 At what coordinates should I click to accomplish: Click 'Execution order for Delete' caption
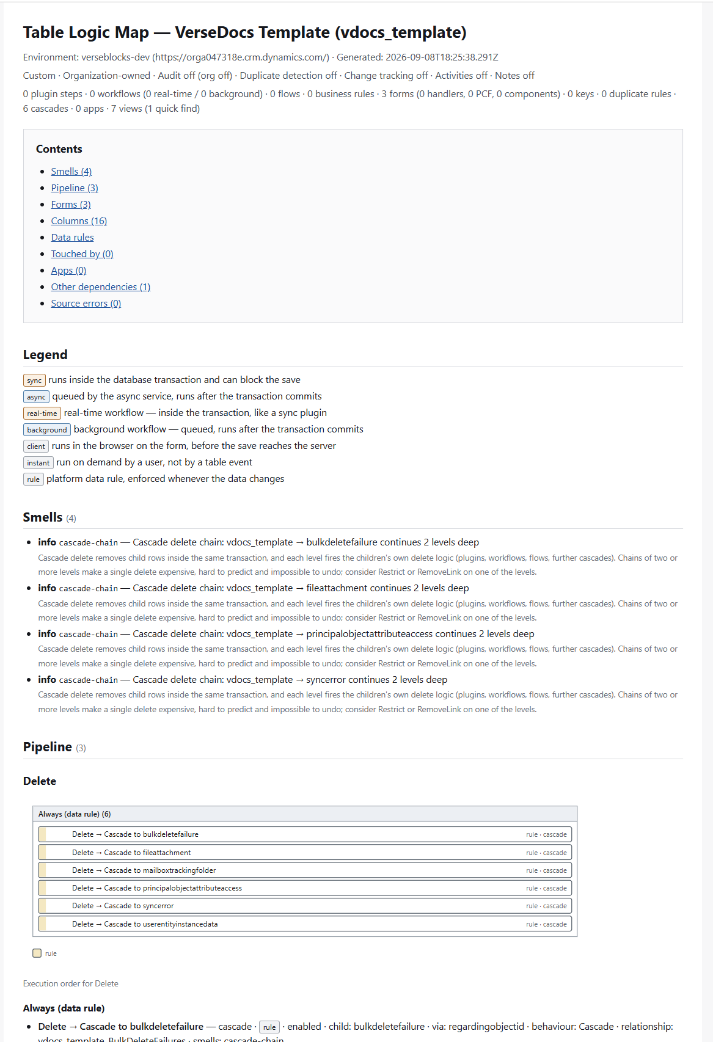[71, 983]
